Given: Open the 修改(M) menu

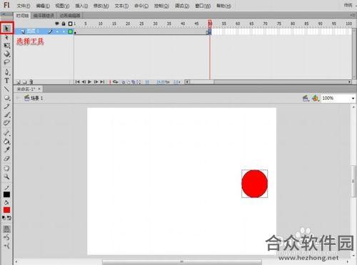Looking at the screenshot, I should click(x=101, y=6).
